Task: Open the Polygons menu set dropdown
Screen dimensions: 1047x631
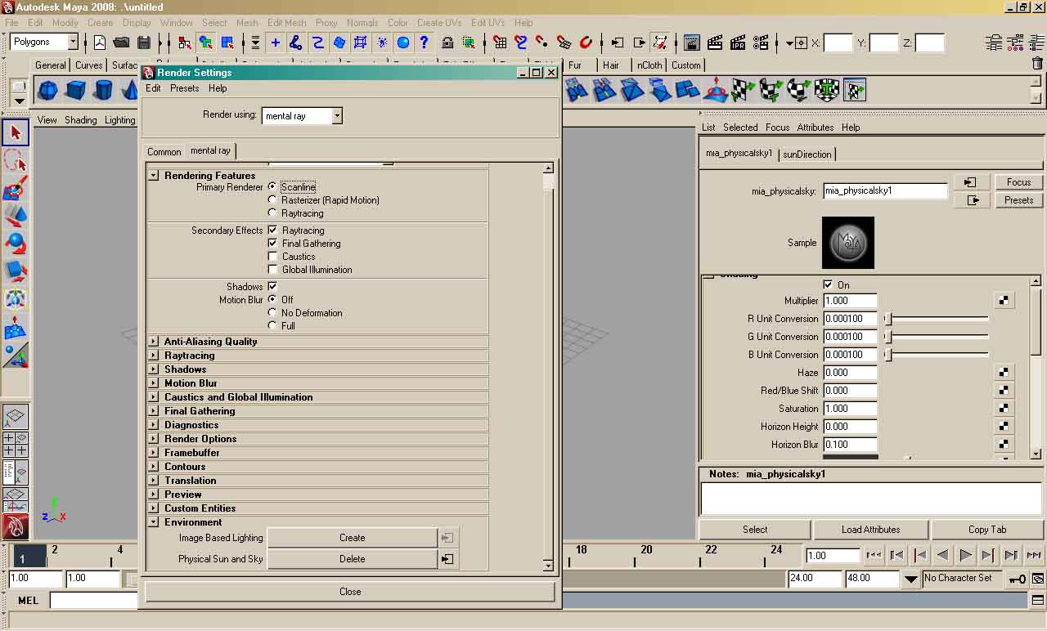Action: coord(72,42)
